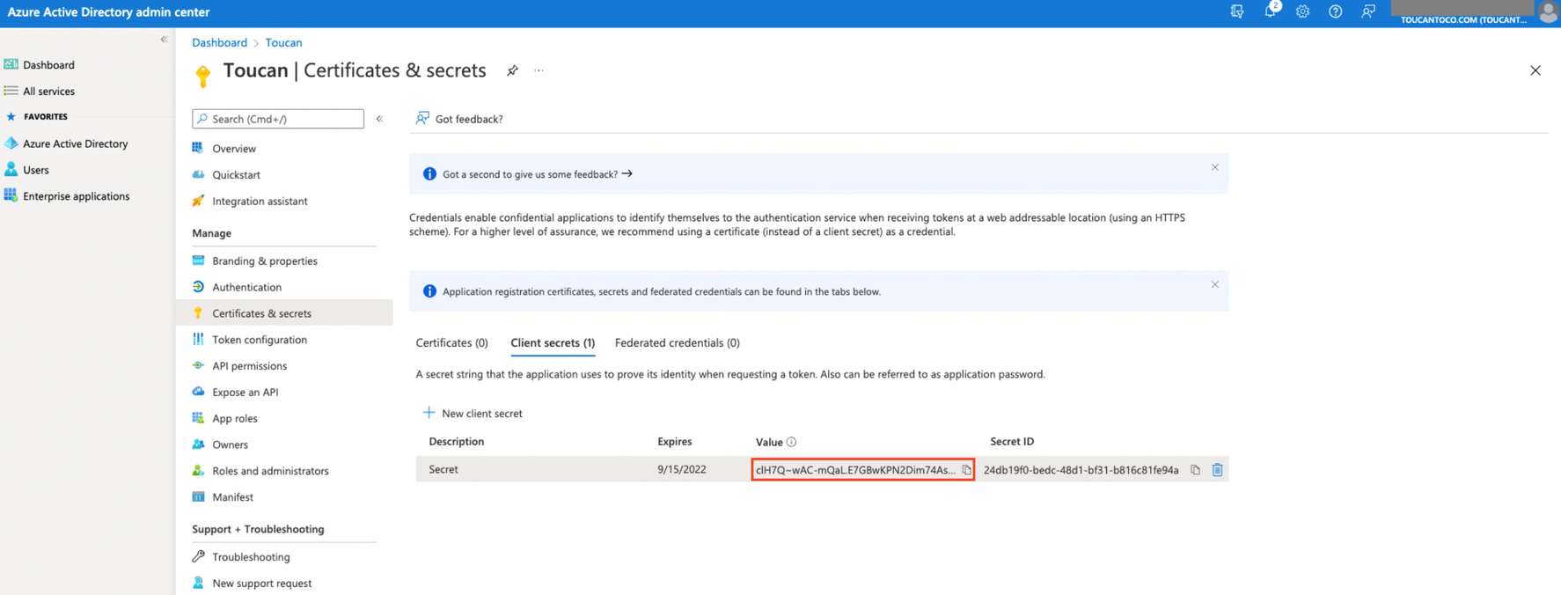Select the Secret description cell
1561x595 pixels.
point(443,470)
